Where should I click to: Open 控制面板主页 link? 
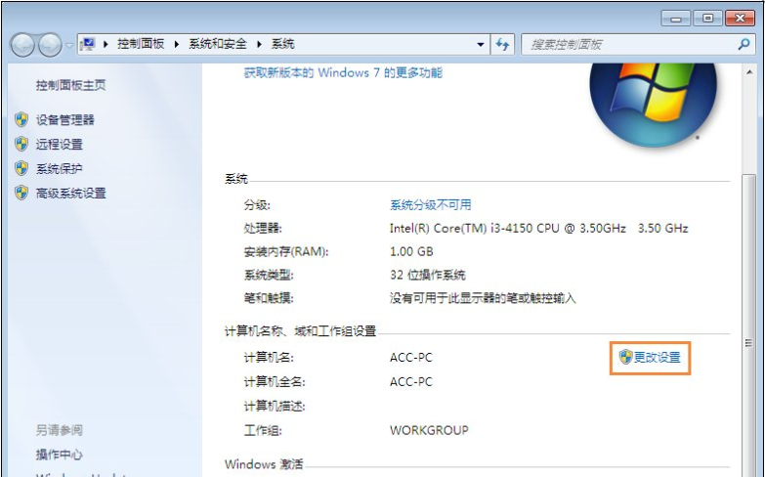click(70, 85)
